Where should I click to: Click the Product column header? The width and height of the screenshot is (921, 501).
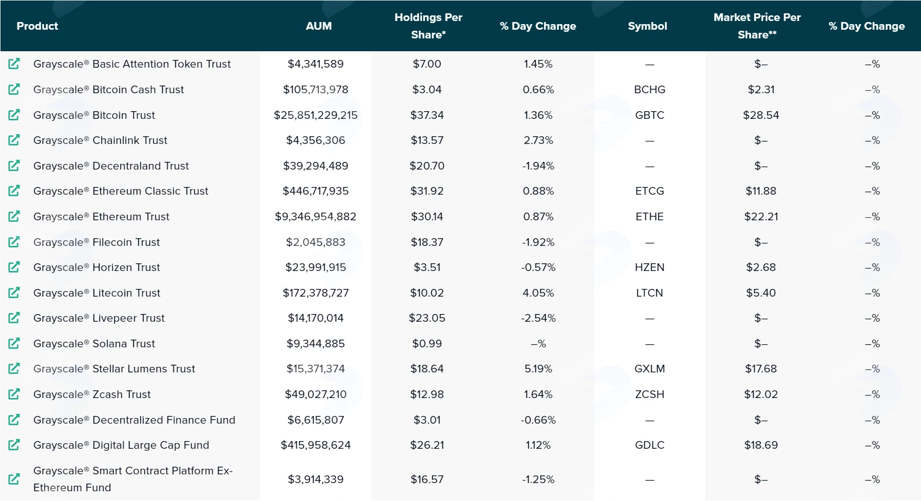37,26
